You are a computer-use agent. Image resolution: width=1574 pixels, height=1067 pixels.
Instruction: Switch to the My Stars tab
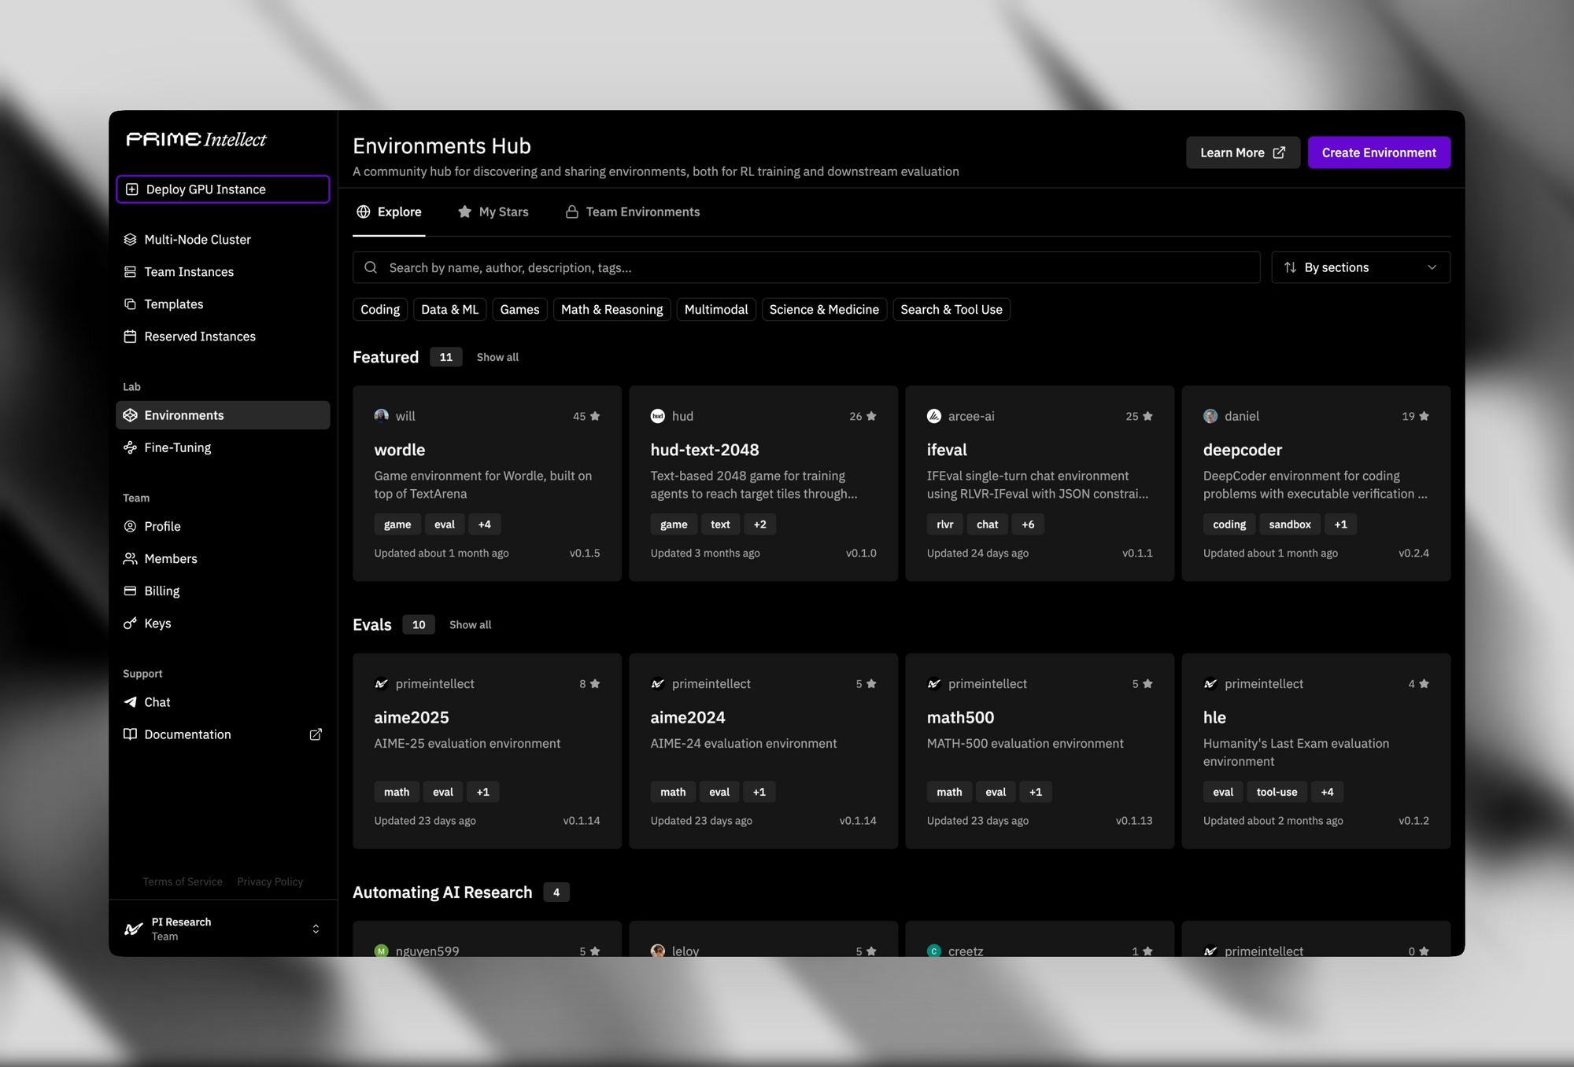[493, 212]
